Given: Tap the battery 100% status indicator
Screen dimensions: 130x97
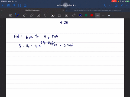Looking at the screenshot, I should [x=125, y=1].
